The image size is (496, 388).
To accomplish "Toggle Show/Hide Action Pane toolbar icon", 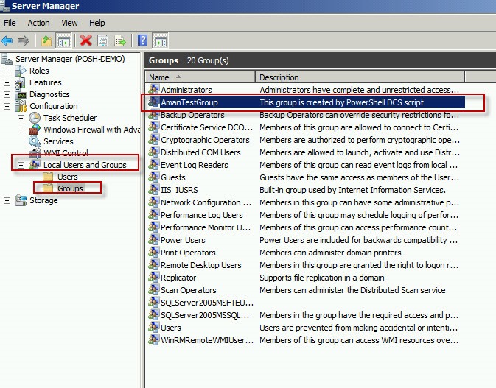I will [161, 40].
